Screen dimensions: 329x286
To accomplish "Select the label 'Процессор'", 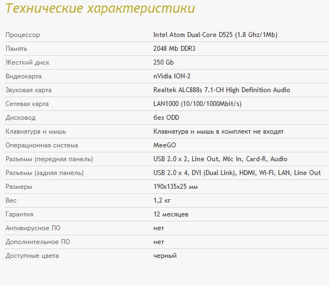I will coord(23,35).
